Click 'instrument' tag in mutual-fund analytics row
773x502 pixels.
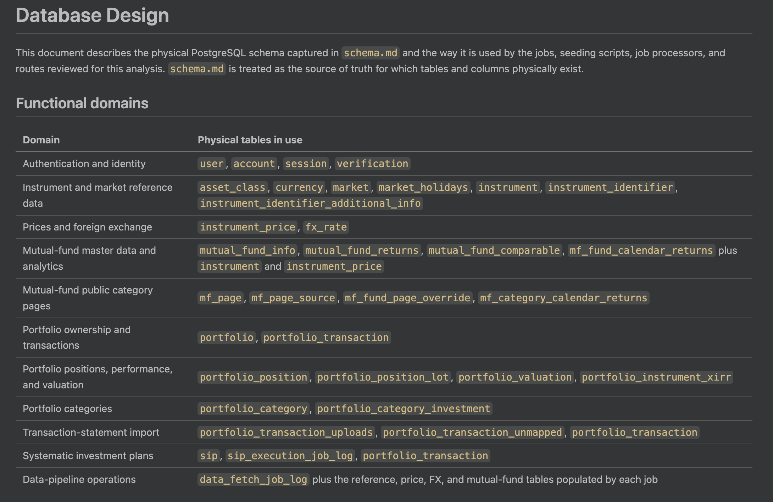pyautogui.click(x=229, y=266)
